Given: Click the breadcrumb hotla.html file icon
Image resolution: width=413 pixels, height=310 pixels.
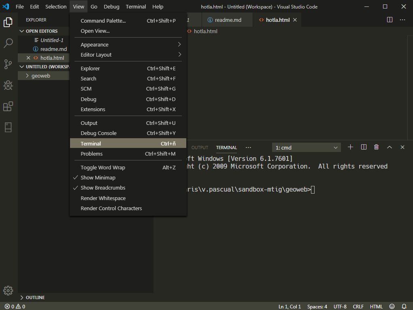Looking at the screenshot, I should pyautogui.click(x=189, y=31).
